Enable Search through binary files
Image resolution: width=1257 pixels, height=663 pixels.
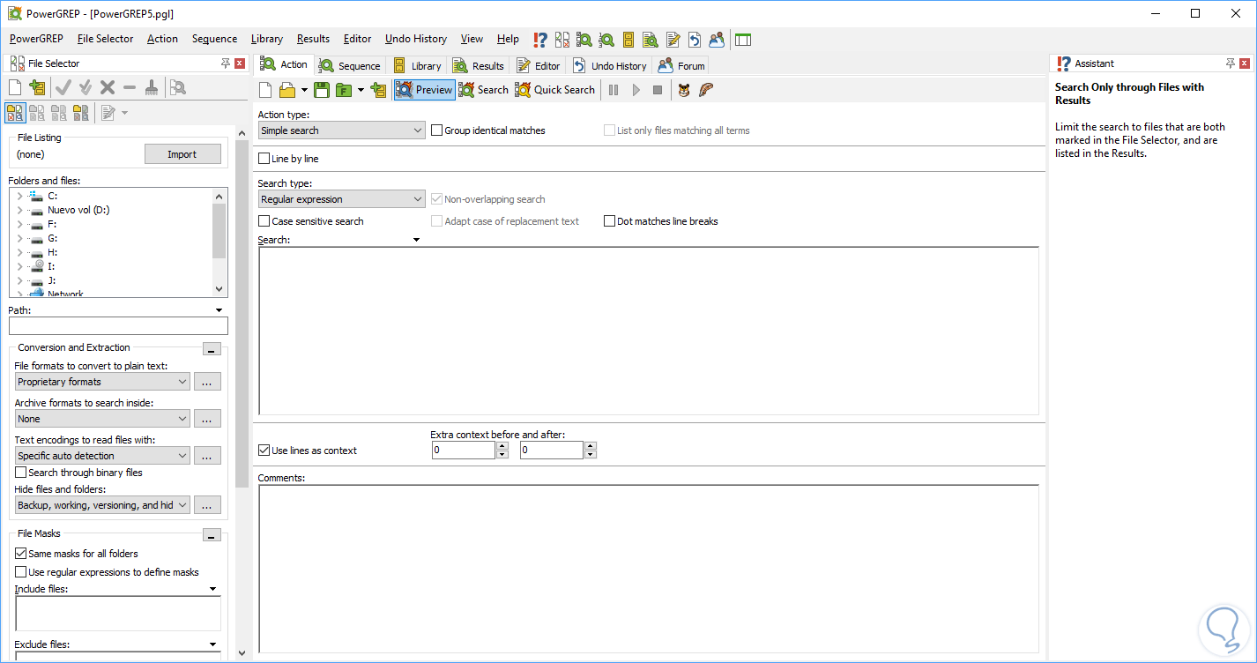[21, 473]
